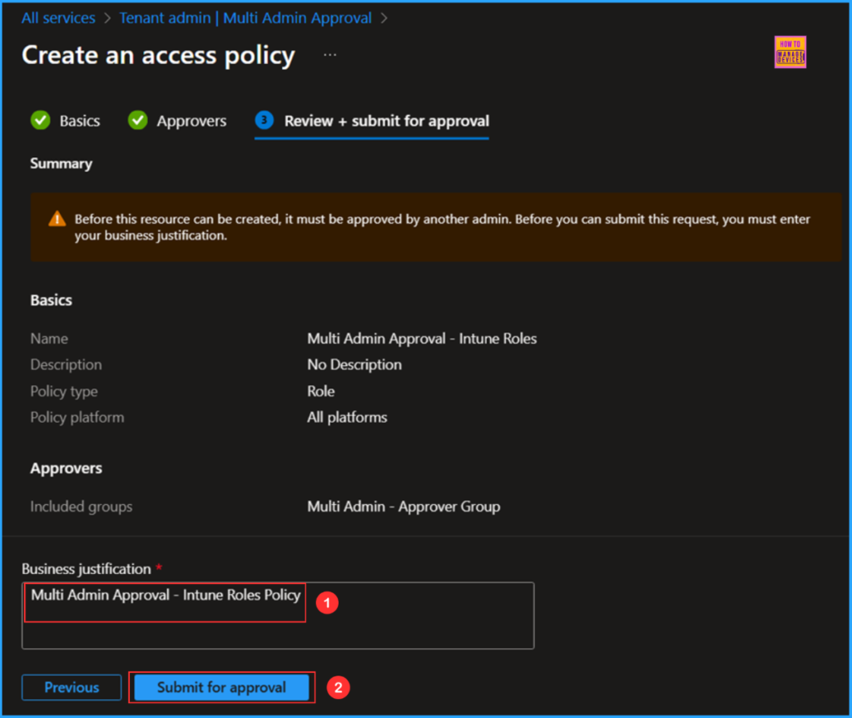Click the Create an access policy title
The width and height of the screenshot is (852, 718).
tap(158, 56)
